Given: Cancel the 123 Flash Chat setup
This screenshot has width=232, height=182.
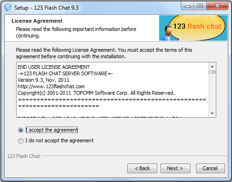Looking at the screenshot, I should (x=210, y=168).
